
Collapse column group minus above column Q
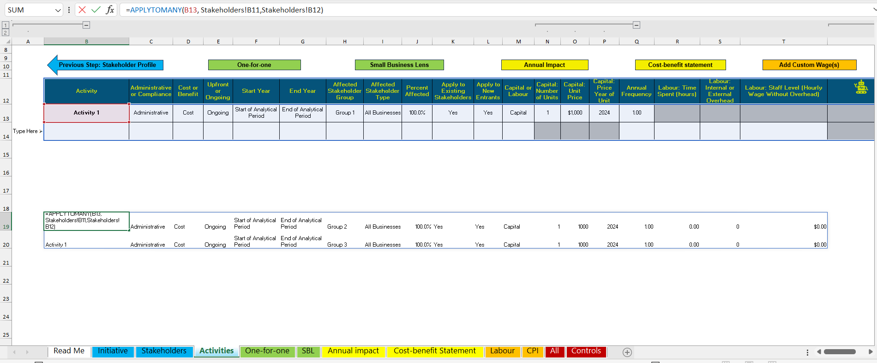637,25
